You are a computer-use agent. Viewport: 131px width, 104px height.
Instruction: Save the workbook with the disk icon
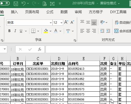[16, 4]
